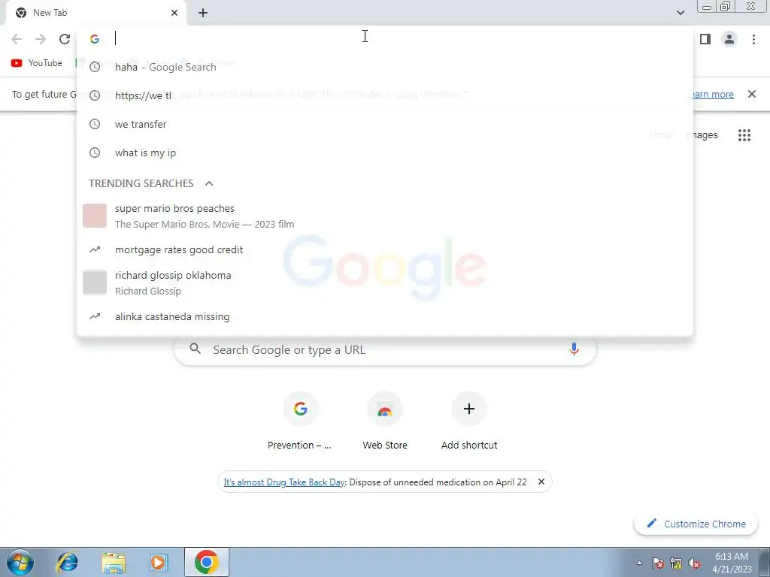Viewport: 770px width, 577px height.
Task: Select 'we transfer' history suggestion
Action: 385,124
